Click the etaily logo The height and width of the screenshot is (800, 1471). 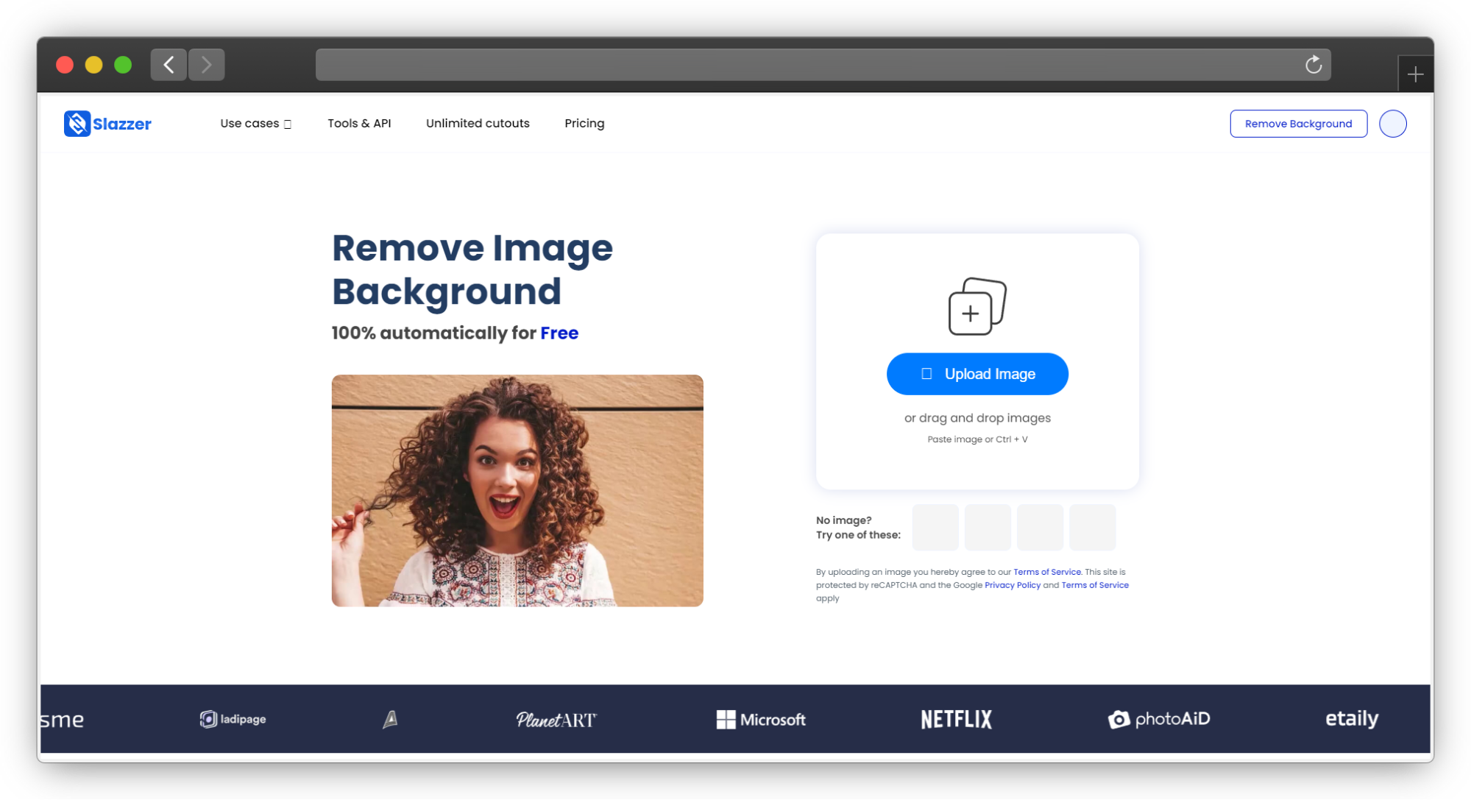click(1352, 719)
